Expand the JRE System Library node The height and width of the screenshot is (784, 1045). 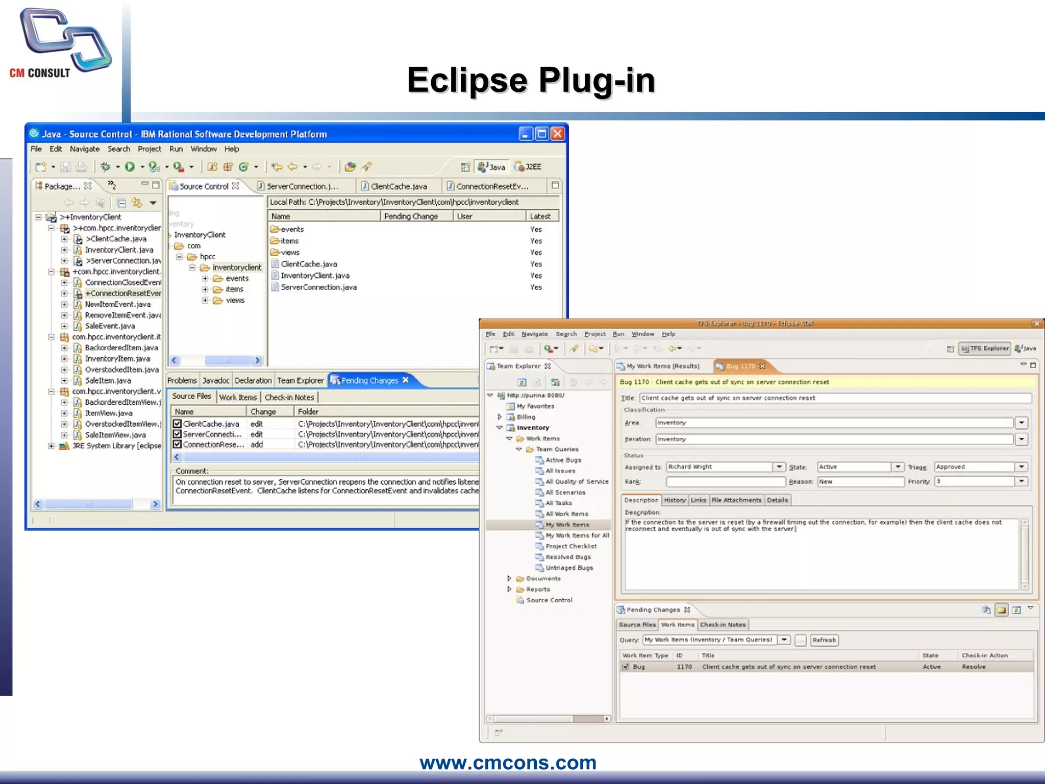[x=52, y=446]
